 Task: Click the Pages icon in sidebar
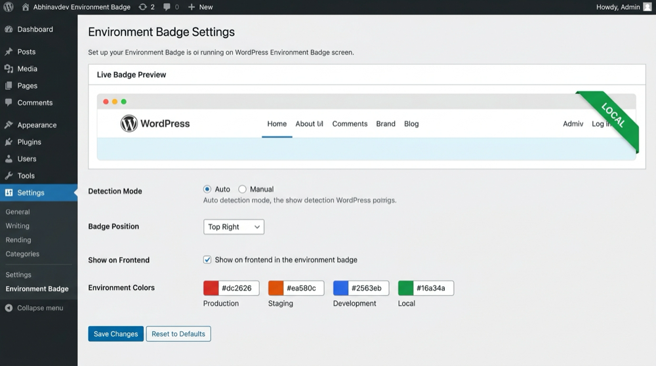point(9,86)
